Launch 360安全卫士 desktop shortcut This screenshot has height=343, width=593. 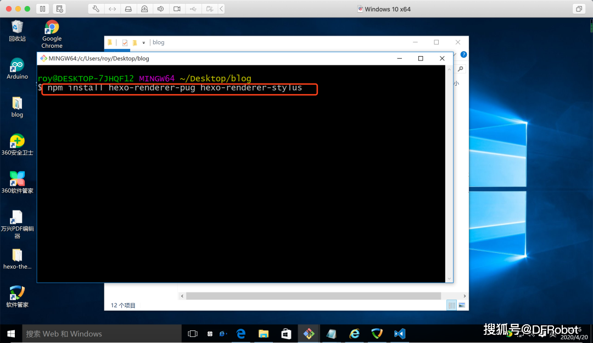[17, 145]
